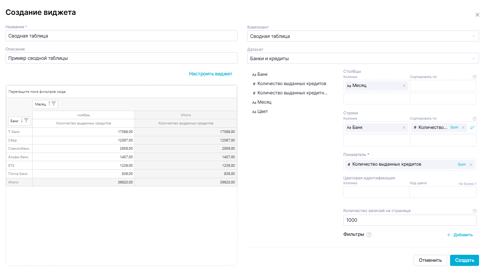
Task: Select the Цвет field in dataset list
Action: [262, 111]
